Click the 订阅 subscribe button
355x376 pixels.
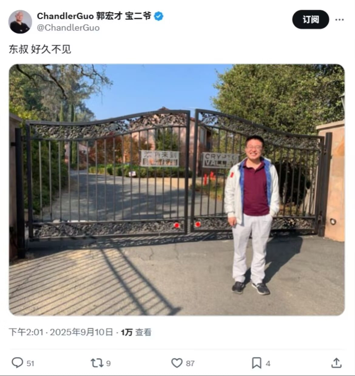click(311, 19)
